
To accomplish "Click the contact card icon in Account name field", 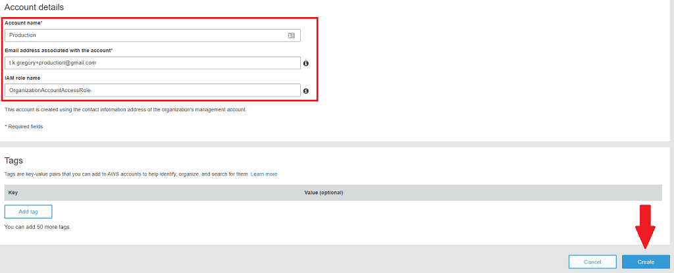I will pyautogui.click(x=292, y=36).
